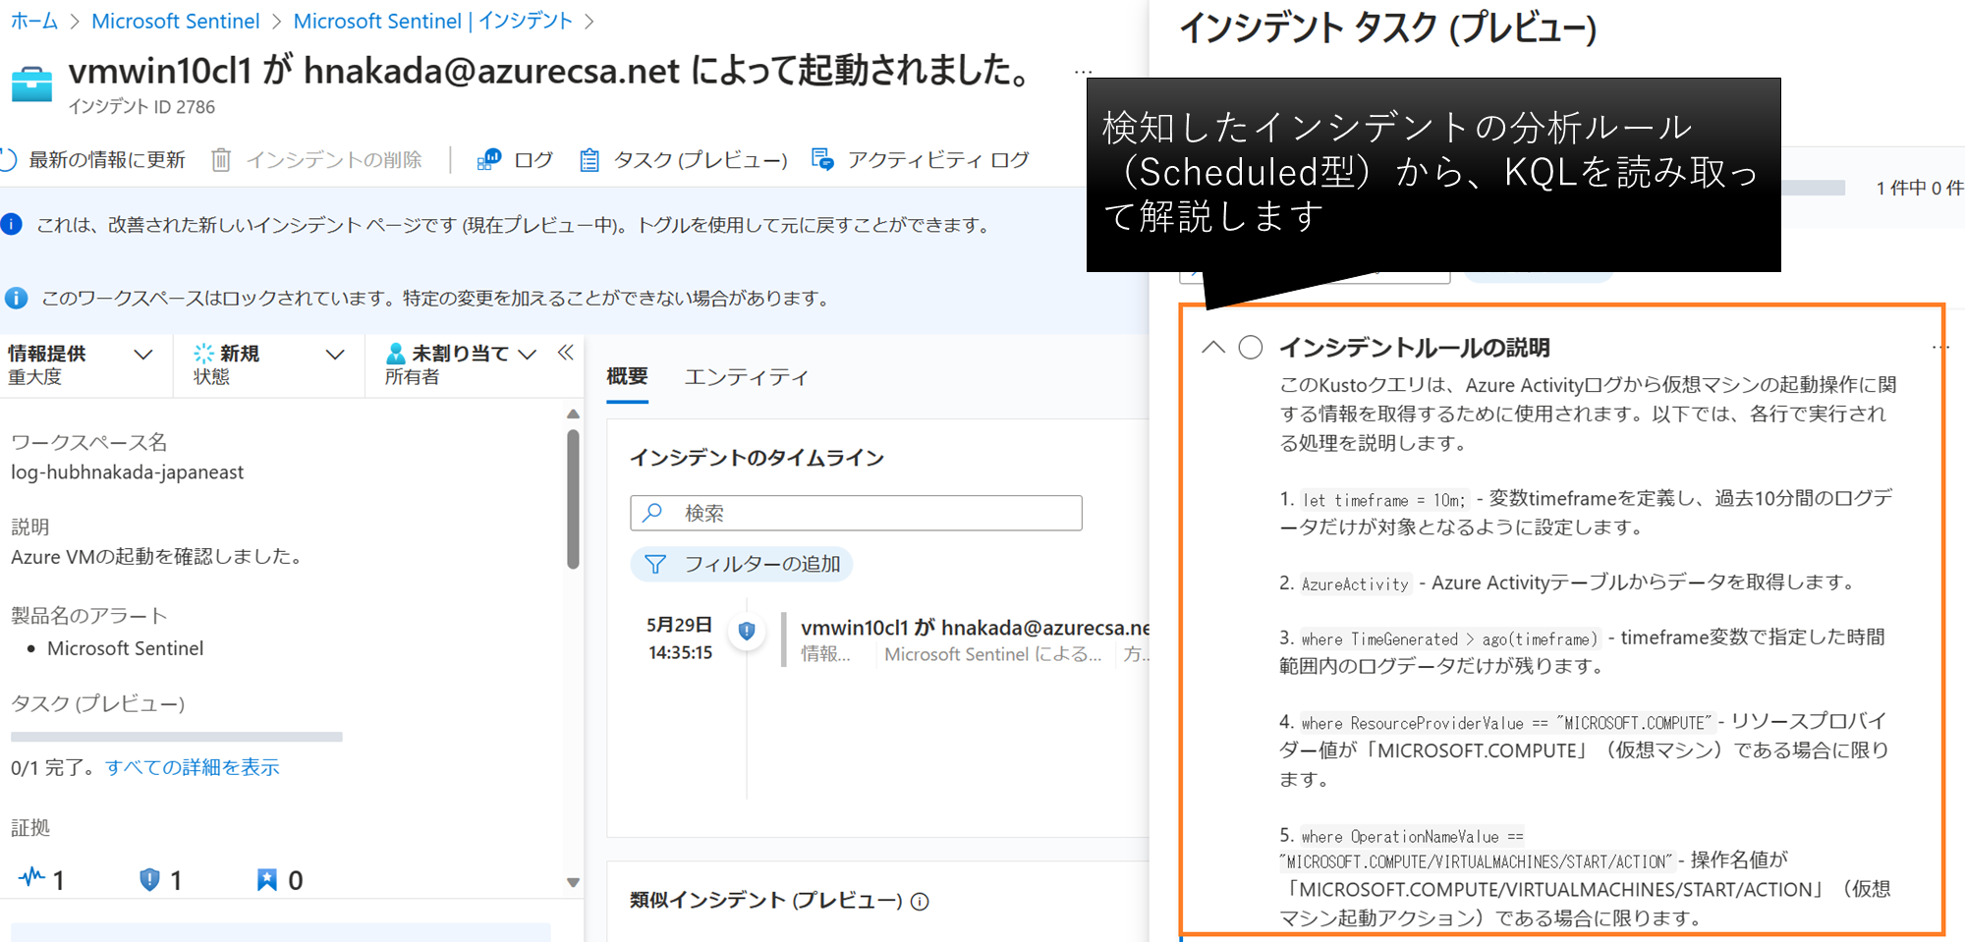The image size is (1965, 942).
Task: Refresh the incident with 最新の情報に更新
Action: [110, 160]
